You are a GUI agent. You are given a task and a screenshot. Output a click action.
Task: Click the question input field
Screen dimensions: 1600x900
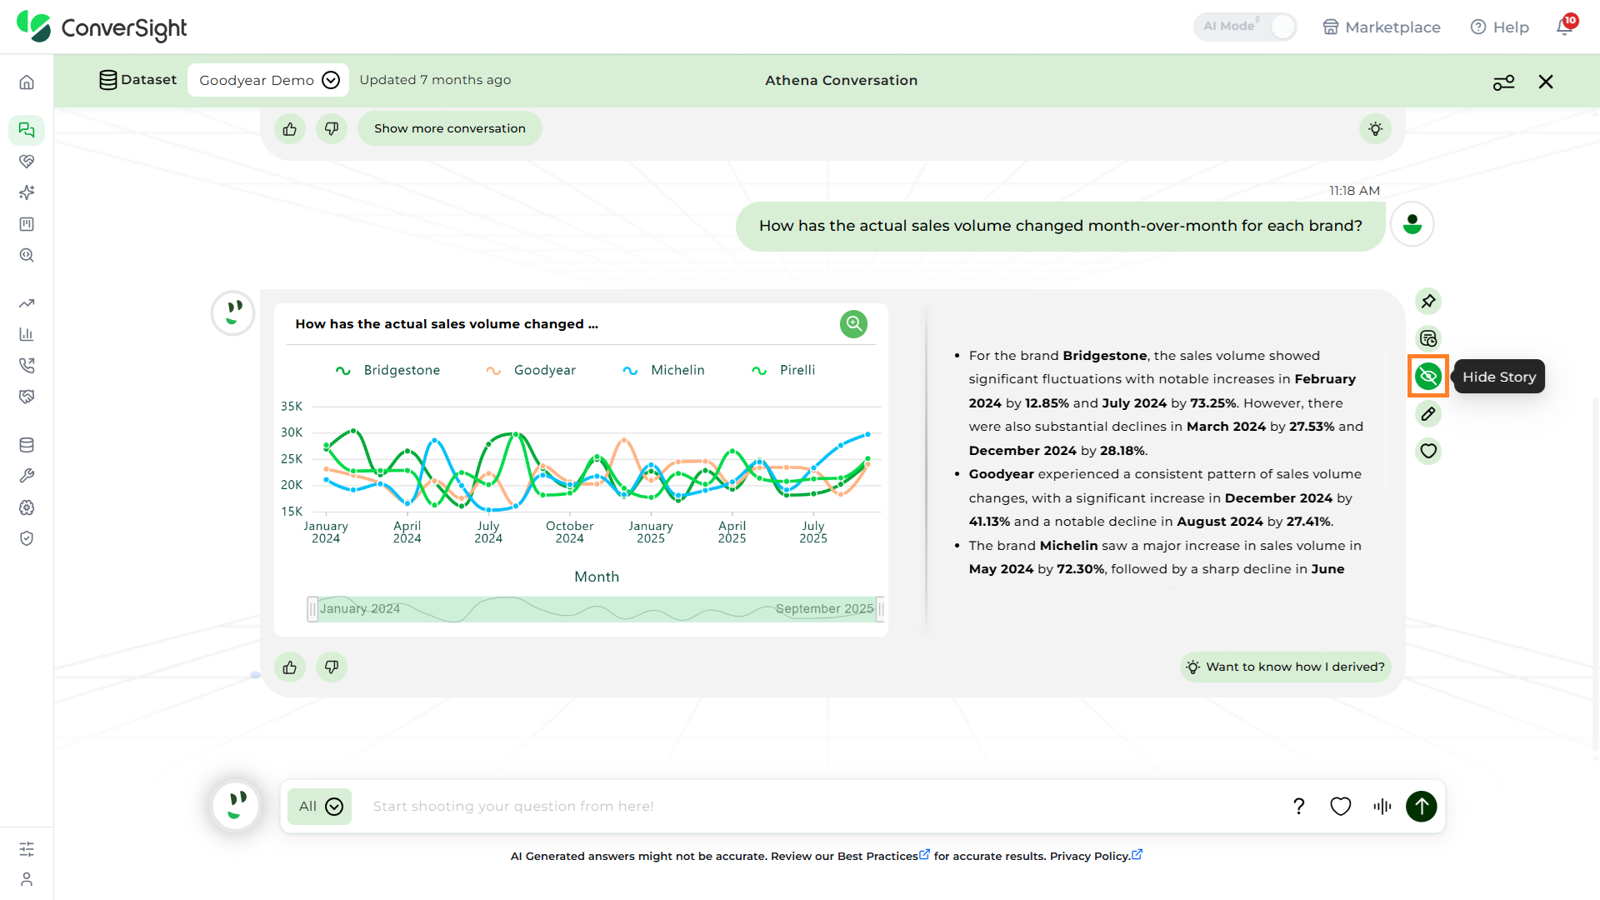pos(821,806)
